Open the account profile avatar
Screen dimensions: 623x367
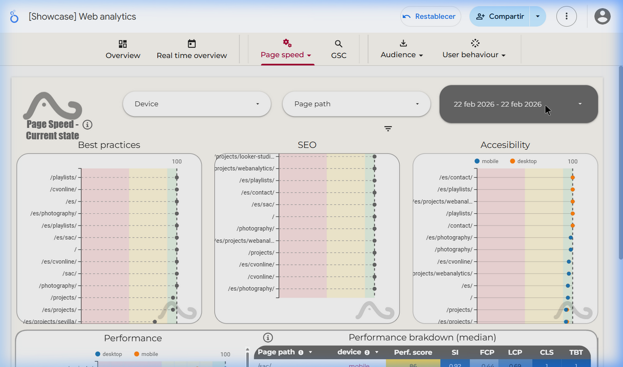[x=603, y=16]
